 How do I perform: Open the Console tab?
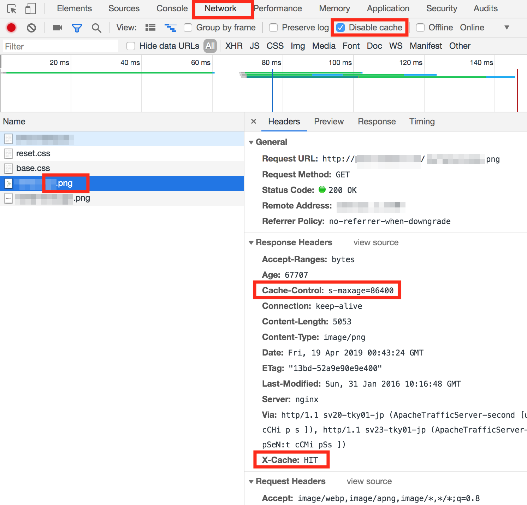tap(172, 8)
